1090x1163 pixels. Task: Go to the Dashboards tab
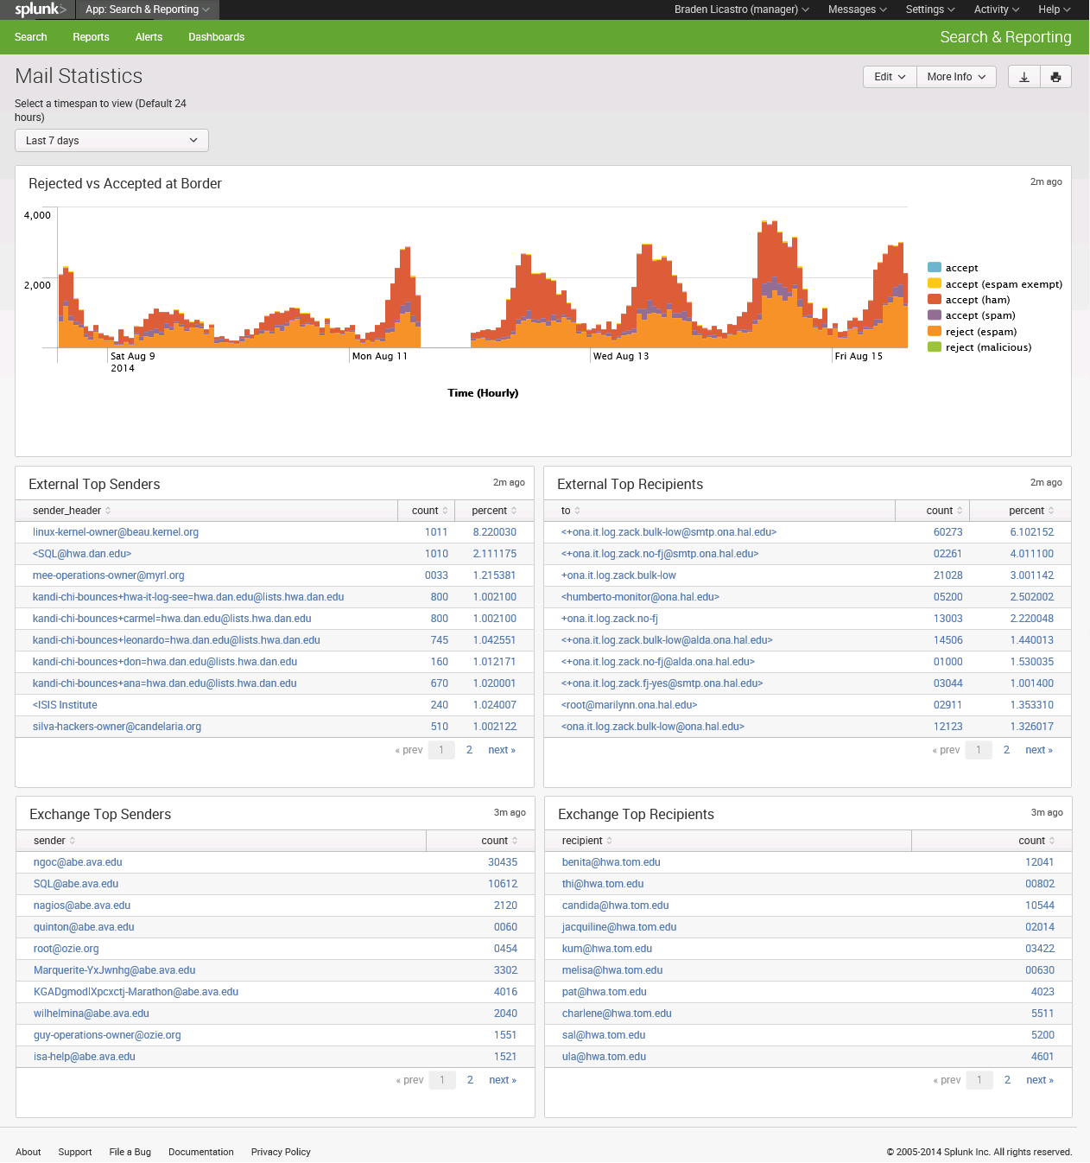pyautogui.click(x=216, y=37)
